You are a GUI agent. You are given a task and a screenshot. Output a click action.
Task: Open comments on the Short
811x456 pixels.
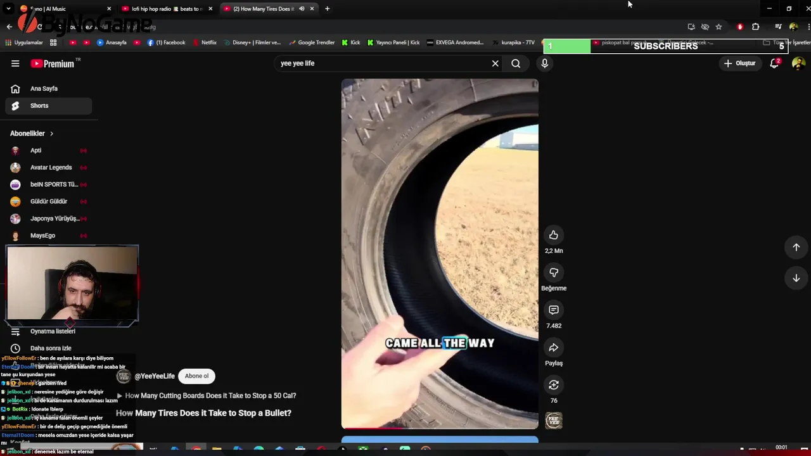click(554, 310)
